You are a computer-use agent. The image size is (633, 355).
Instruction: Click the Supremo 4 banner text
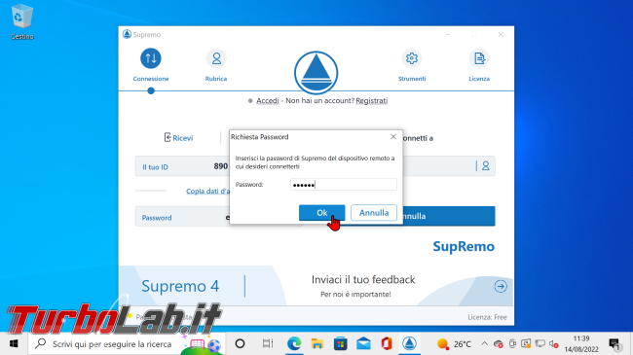[180, 286]
